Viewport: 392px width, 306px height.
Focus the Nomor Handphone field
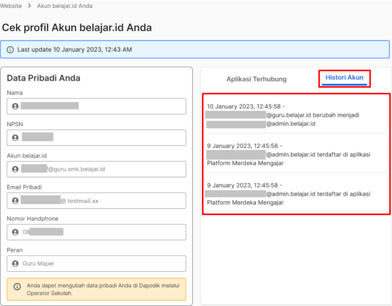pos(96,232)
